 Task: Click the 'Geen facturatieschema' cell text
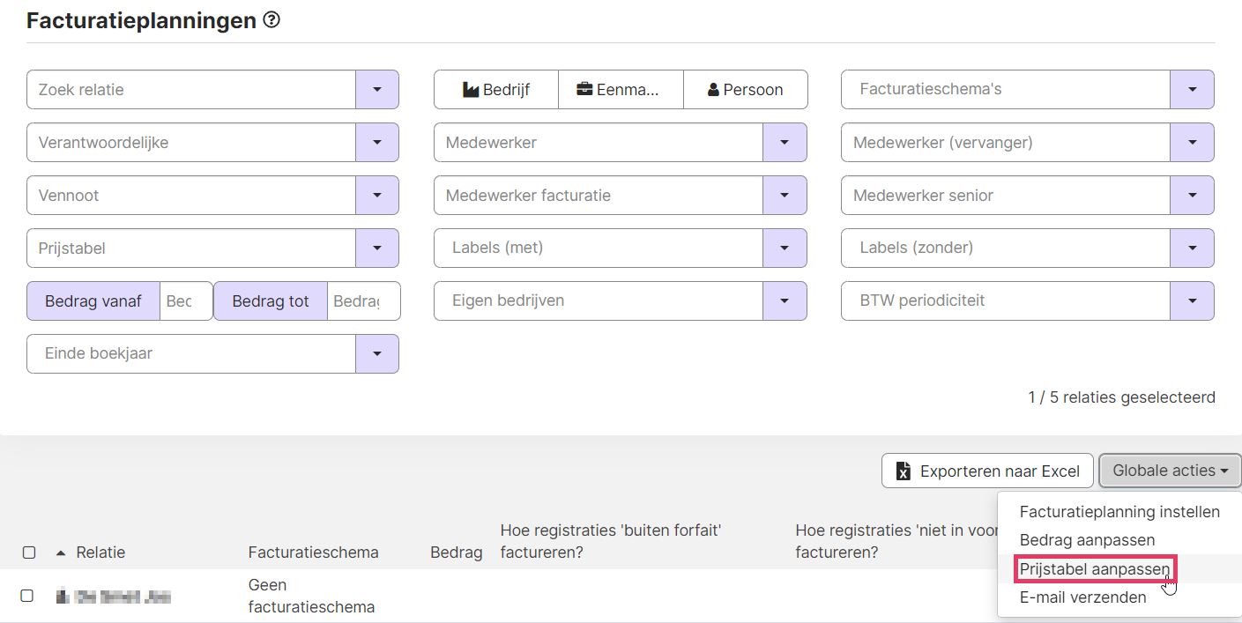point(311,596)
